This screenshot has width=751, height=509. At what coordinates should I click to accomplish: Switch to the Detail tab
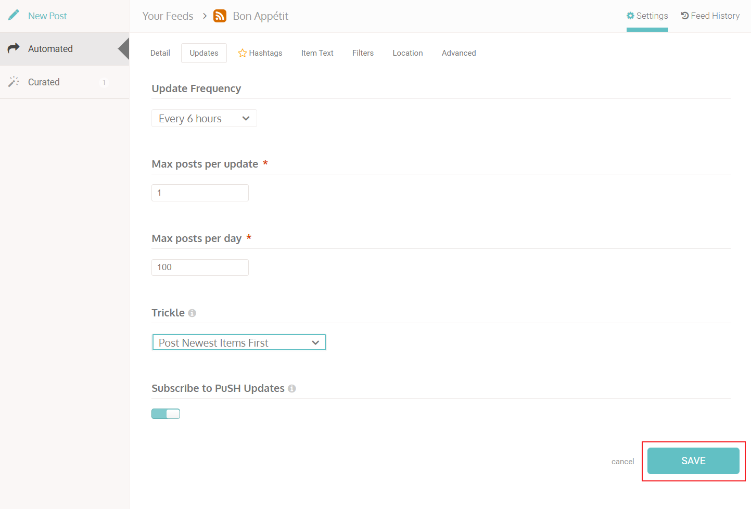coord(160,53)
